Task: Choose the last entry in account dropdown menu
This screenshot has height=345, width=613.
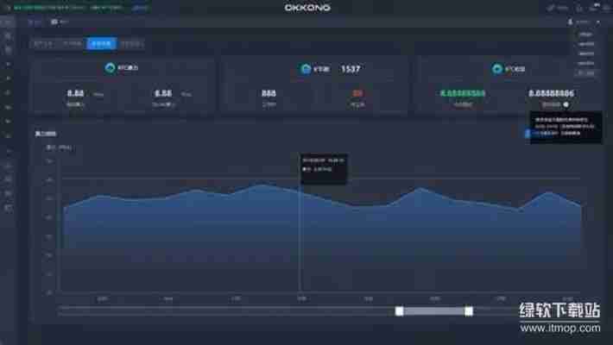Action: click(x=586, y=73)
